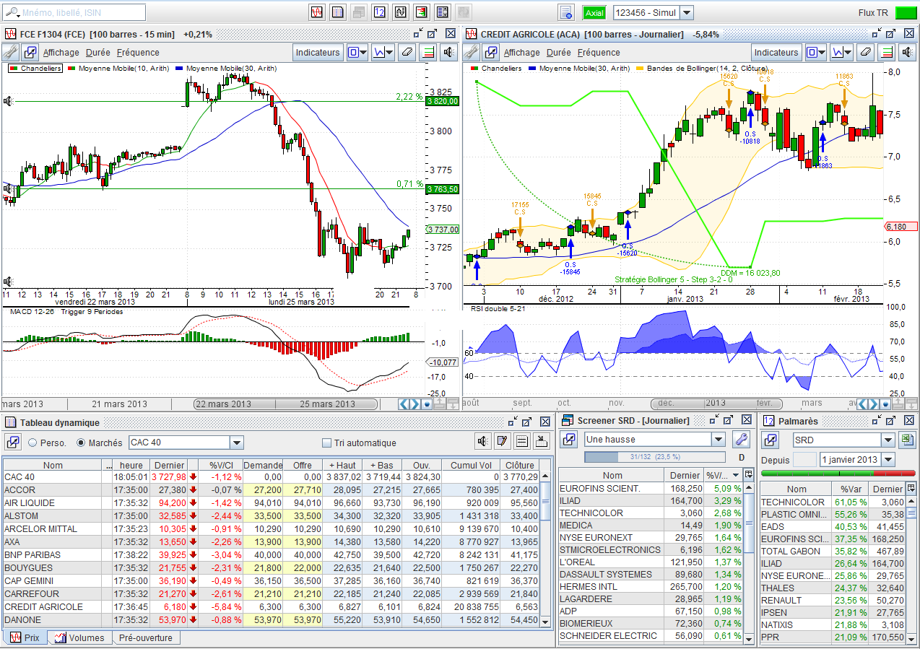Image resolution: width=920 pixels, height=649 pixels.
Task: Click the eraser icon in the Crédit Agricole toolbar
Action: coord(865,52)
